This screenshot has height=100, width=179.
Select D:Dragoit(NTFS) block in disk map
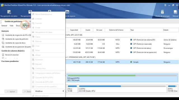123,78
